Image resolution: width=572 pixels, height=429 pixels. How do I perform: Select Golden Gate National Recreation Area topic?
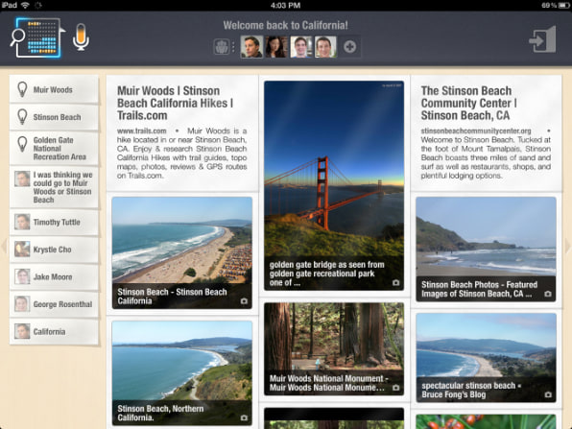(55, 149)
